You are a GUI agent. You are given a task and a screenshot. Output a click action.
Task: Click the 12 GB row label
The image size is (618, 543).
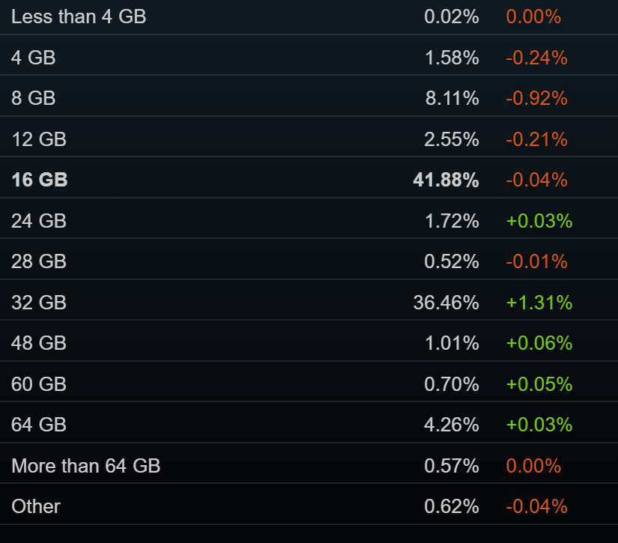coord(39,139)
